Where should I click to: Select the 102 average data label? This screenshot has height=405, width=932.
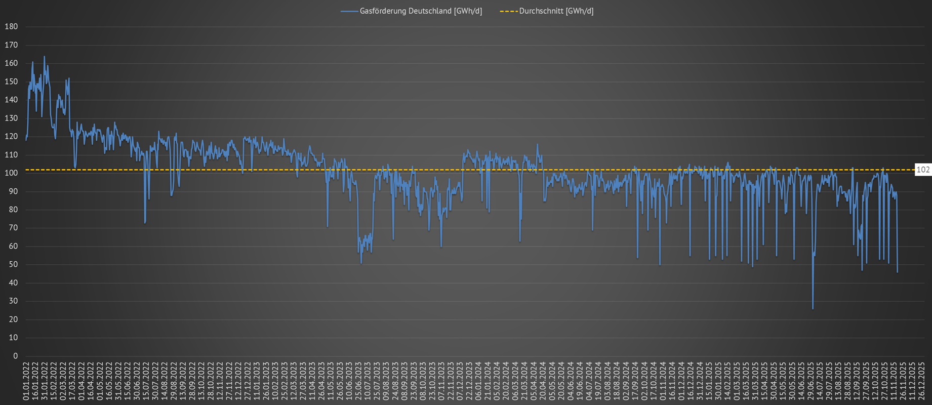[x=923, y=170]
